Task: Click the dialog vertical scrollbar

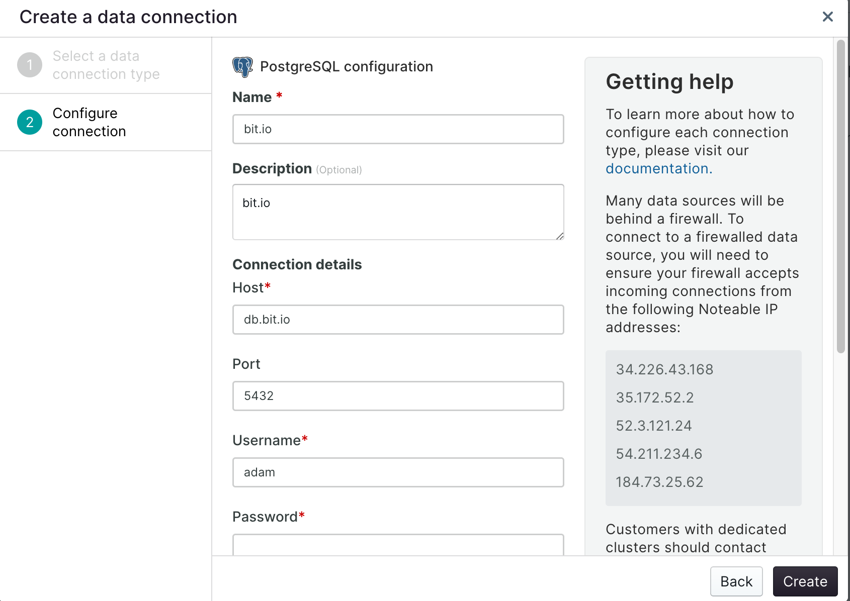Action: tap(840, 196)
